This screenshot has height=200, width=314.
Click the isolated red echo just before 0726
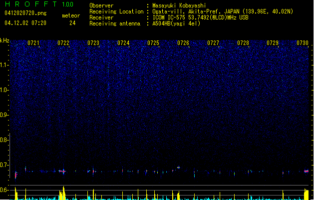coord(178,167)
